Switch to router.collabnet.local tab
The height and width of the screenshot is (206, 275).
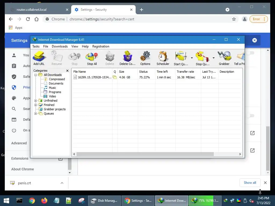click(x=38, y=10)
